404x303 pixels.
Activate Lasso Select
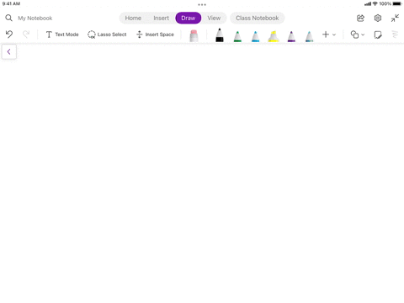[x=107, y=35]
